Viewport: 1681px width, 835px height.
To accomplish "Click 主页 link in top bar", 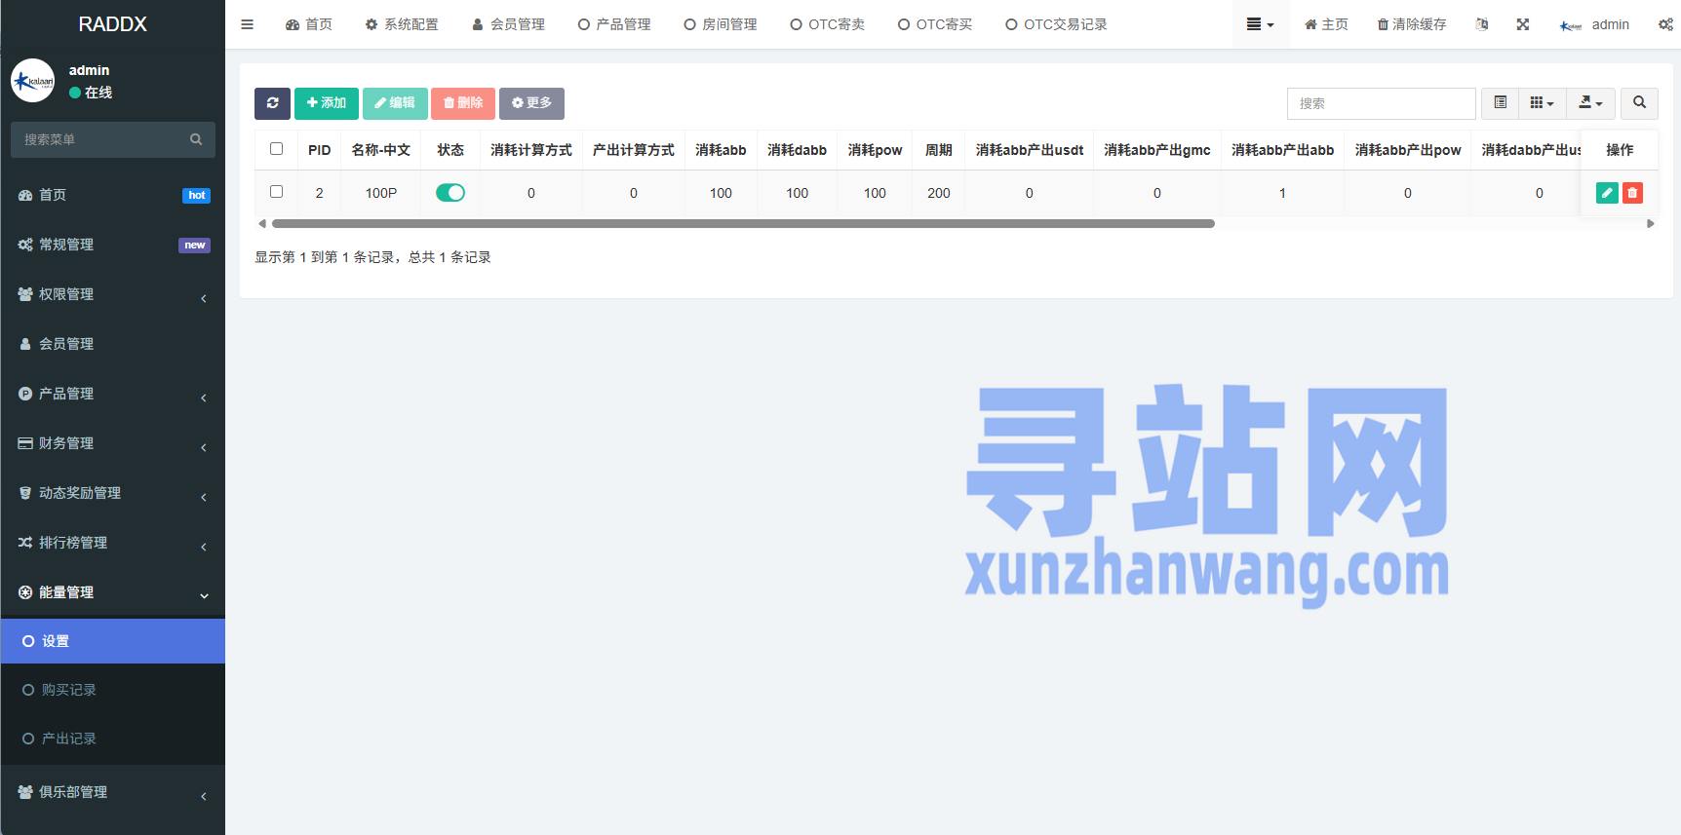I will click(x=1326, y=24).
